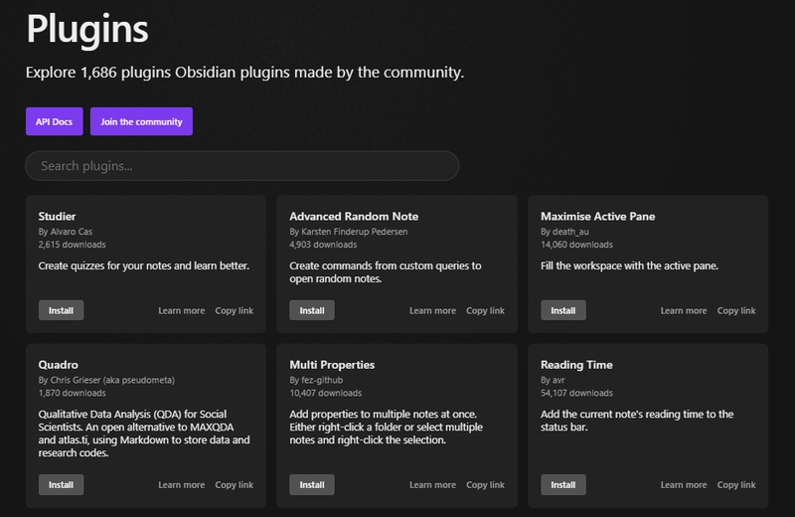Focus the Search plugins field
795x517 pixels.
[x=242, y=166]
